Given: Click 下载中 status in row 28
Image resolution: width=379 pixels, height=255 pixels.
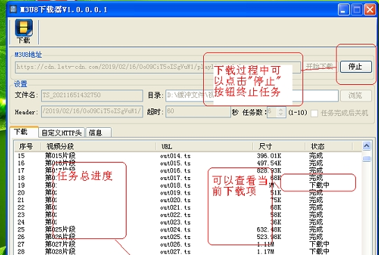Looking at the screenshot, I should click(319, 252).
